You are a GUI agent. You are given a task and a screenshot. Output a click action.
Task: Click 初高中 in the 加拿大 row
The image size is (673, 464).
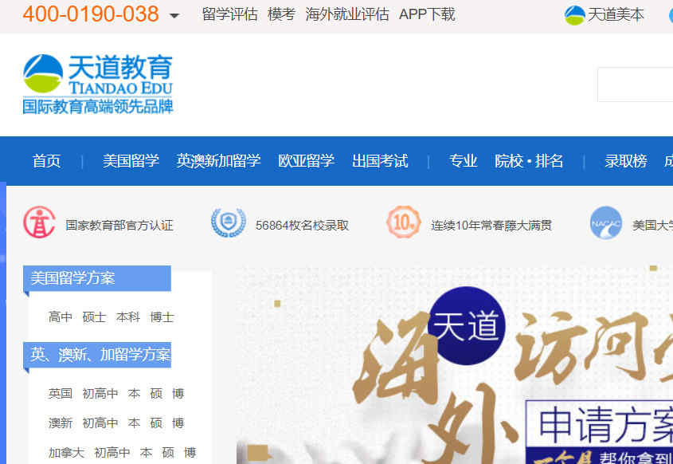tap(112, 453)
